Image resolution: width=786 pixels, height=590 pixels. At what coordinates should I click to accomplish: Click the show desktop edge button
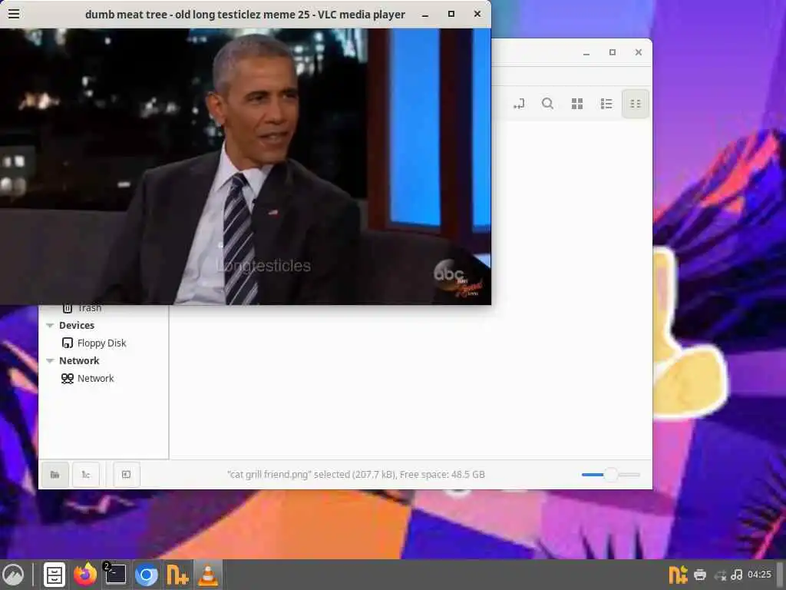pyautogui.click(x=780, y=575)
